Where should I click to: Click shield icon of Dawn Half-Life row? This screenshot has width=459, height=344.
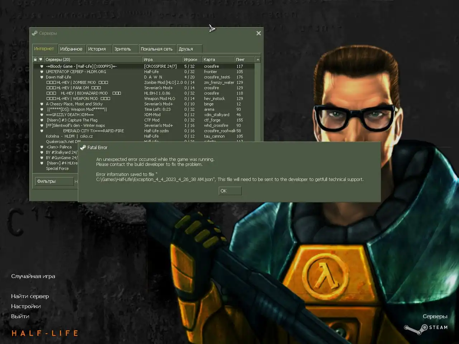pyautogui.click(x=42, y=77)
